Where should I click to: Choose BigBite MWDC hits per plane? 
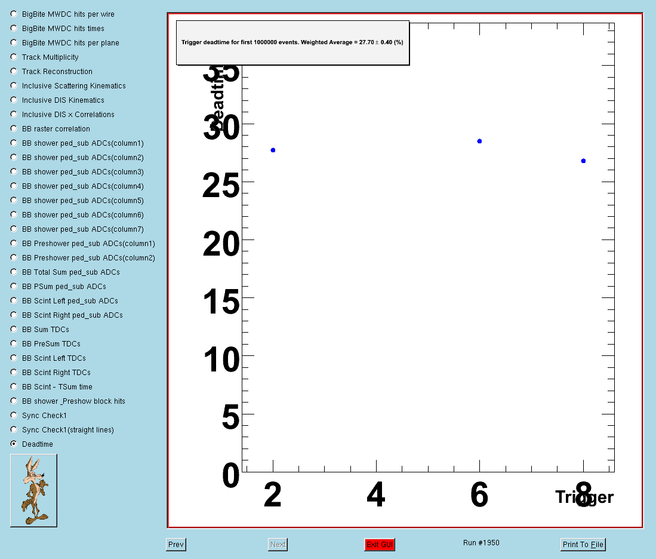(14, 42)
